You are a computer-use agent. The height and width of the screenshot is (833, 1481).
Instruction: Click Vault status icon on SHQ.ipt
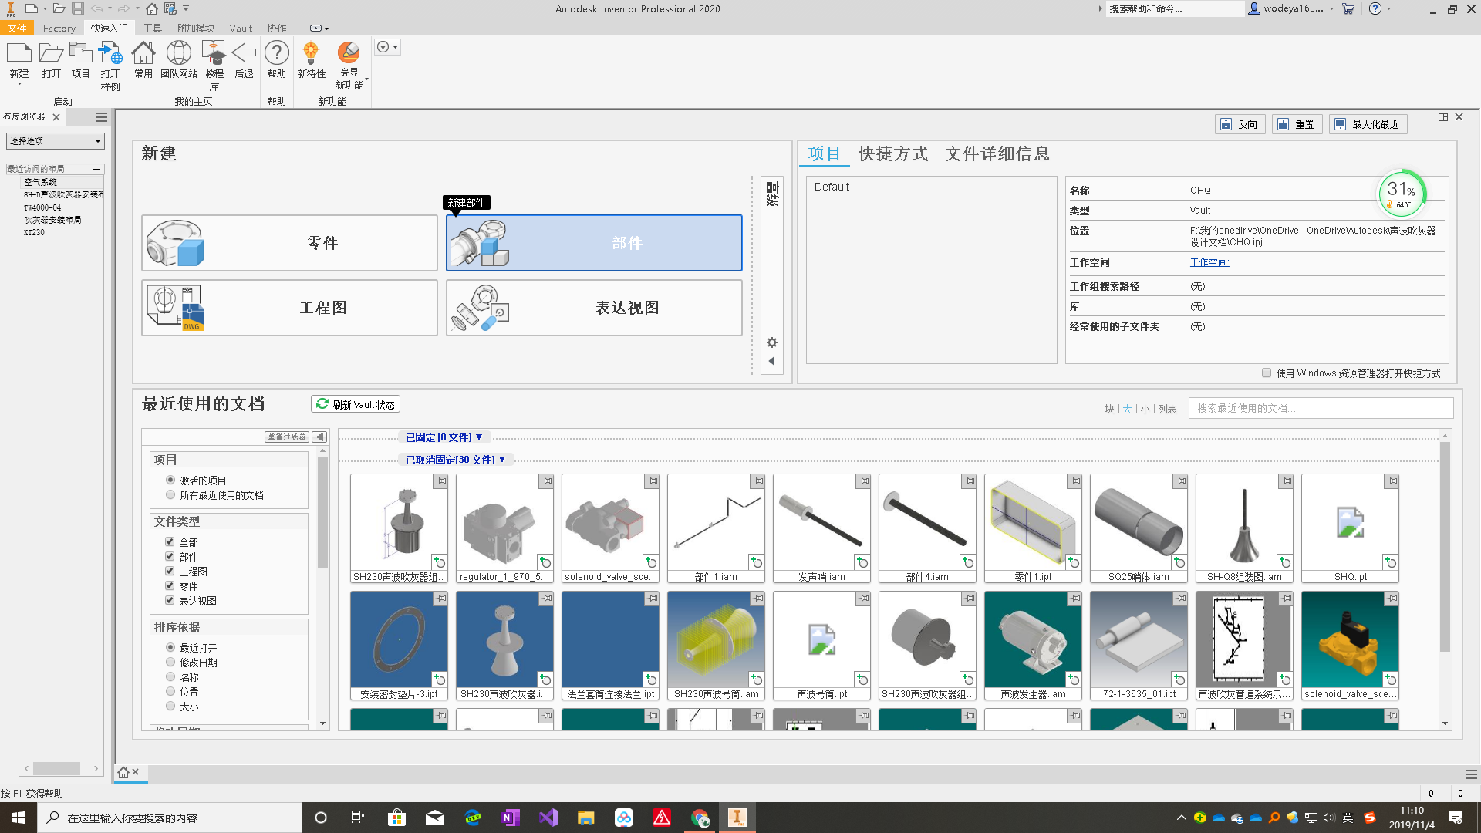[1390, 562]
